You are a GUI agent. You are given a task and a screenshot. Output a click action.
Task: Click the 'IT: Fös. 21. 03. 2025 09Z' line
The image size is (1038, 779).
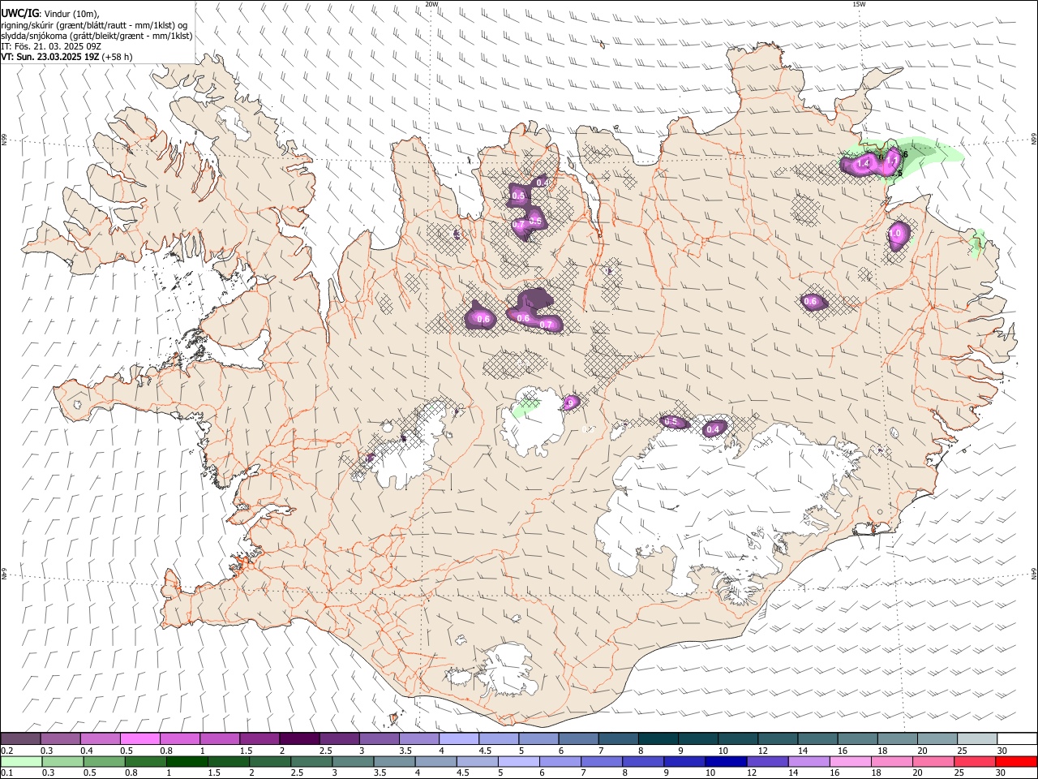51,46
